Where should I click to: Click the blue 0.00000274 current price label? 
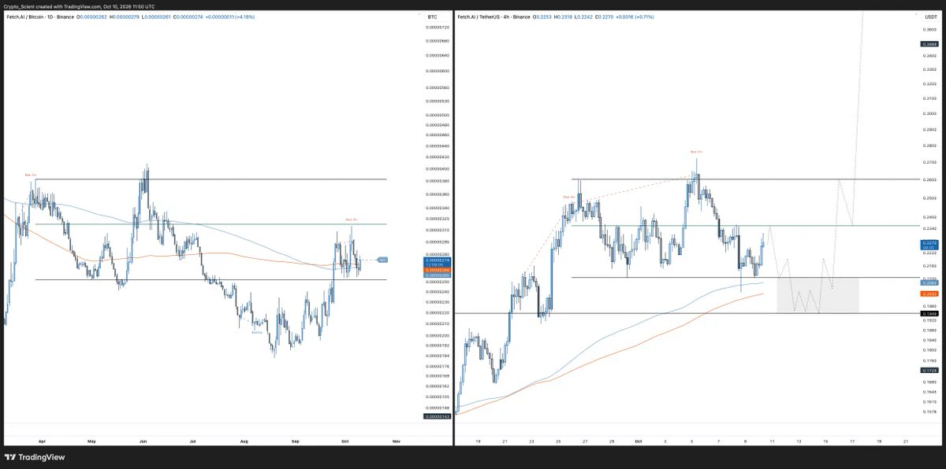(438, 260)
